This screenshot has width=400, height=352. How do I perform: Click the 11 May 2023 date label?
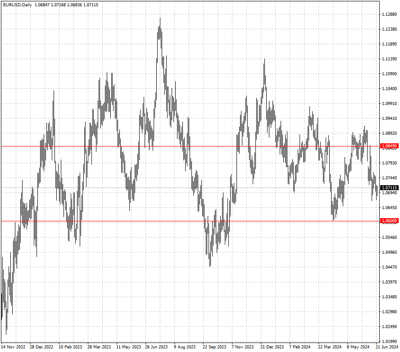point(128,347)
